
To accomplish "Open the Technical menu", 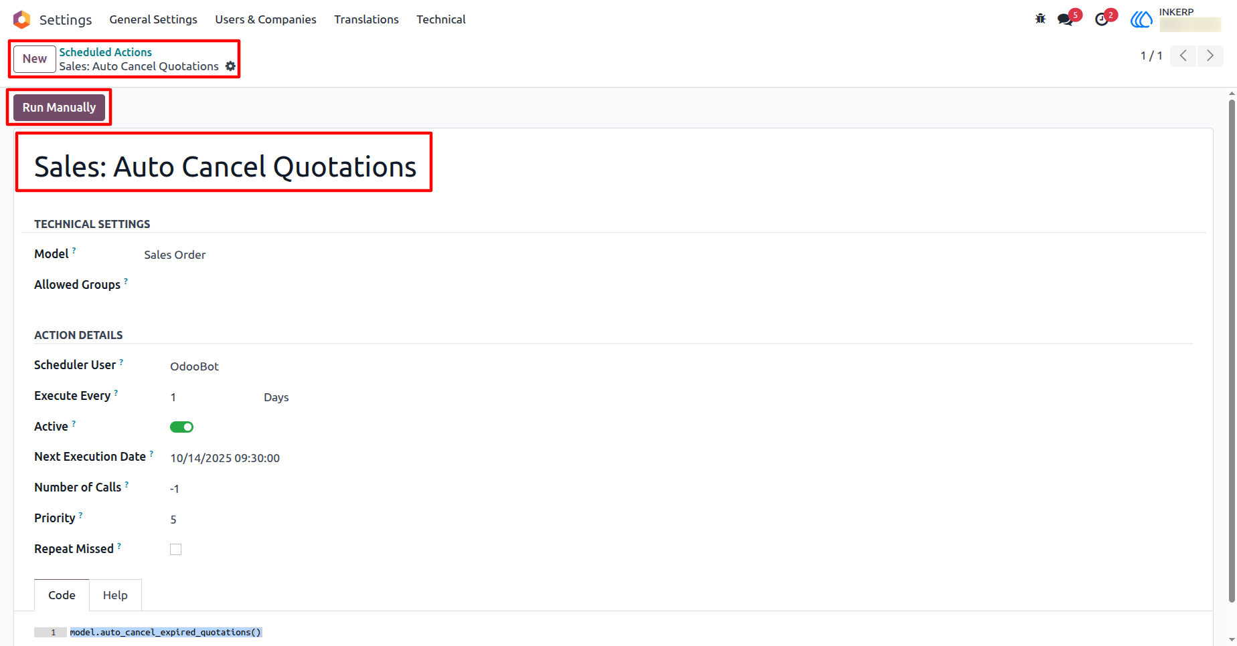I will (441, 19).
